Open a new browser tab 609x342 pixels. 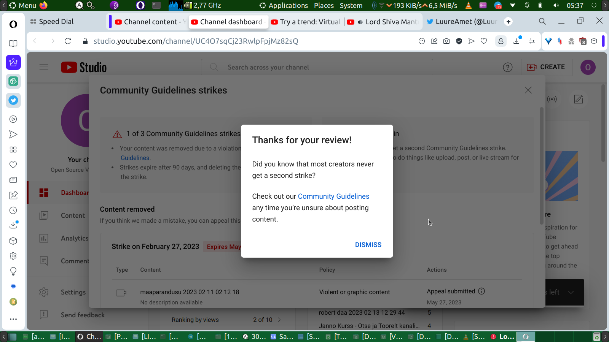(509, 22)
